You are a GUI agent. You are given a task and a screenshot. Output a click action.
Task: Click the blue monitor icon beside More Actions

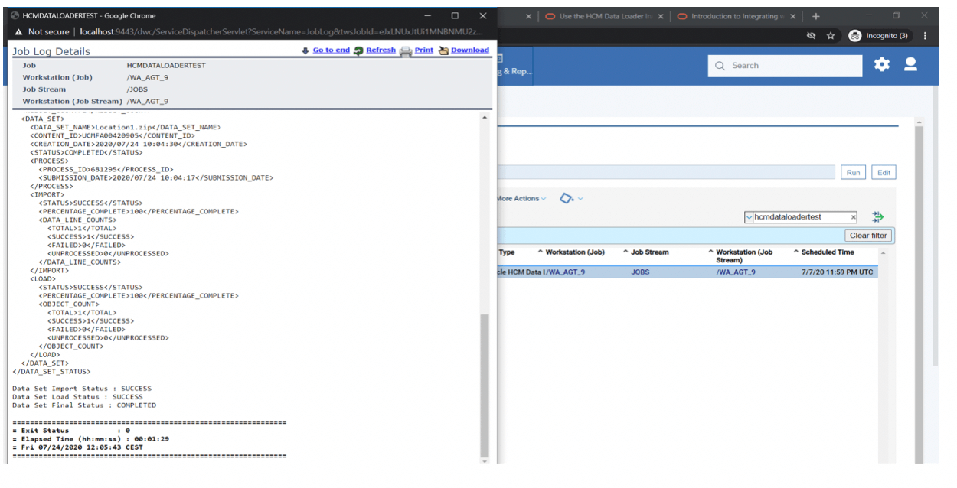click(x=566, y=199)
